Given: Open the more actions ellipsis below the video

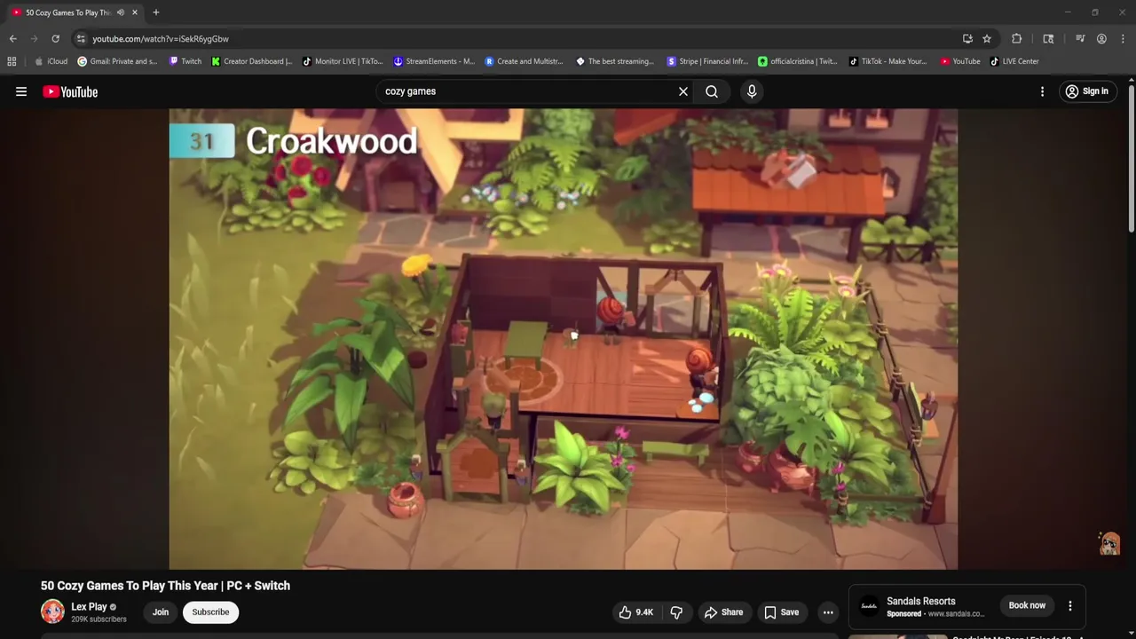Looking at the screenshot, I should pos(828,612).
